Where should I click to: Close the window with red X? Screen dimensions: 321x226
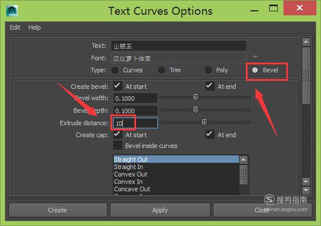pos(299,8)
